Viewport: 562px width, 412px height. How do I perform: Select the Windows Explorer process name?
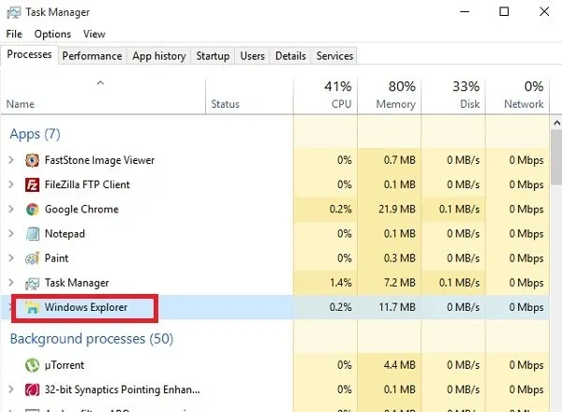coord(86,307)
